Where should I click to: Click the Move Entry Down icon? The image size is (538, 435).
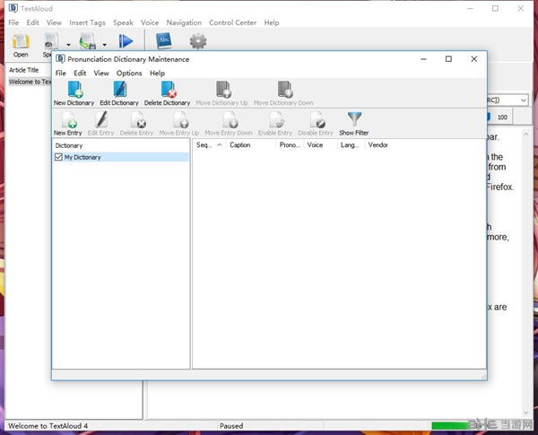(x=230, y=119)
